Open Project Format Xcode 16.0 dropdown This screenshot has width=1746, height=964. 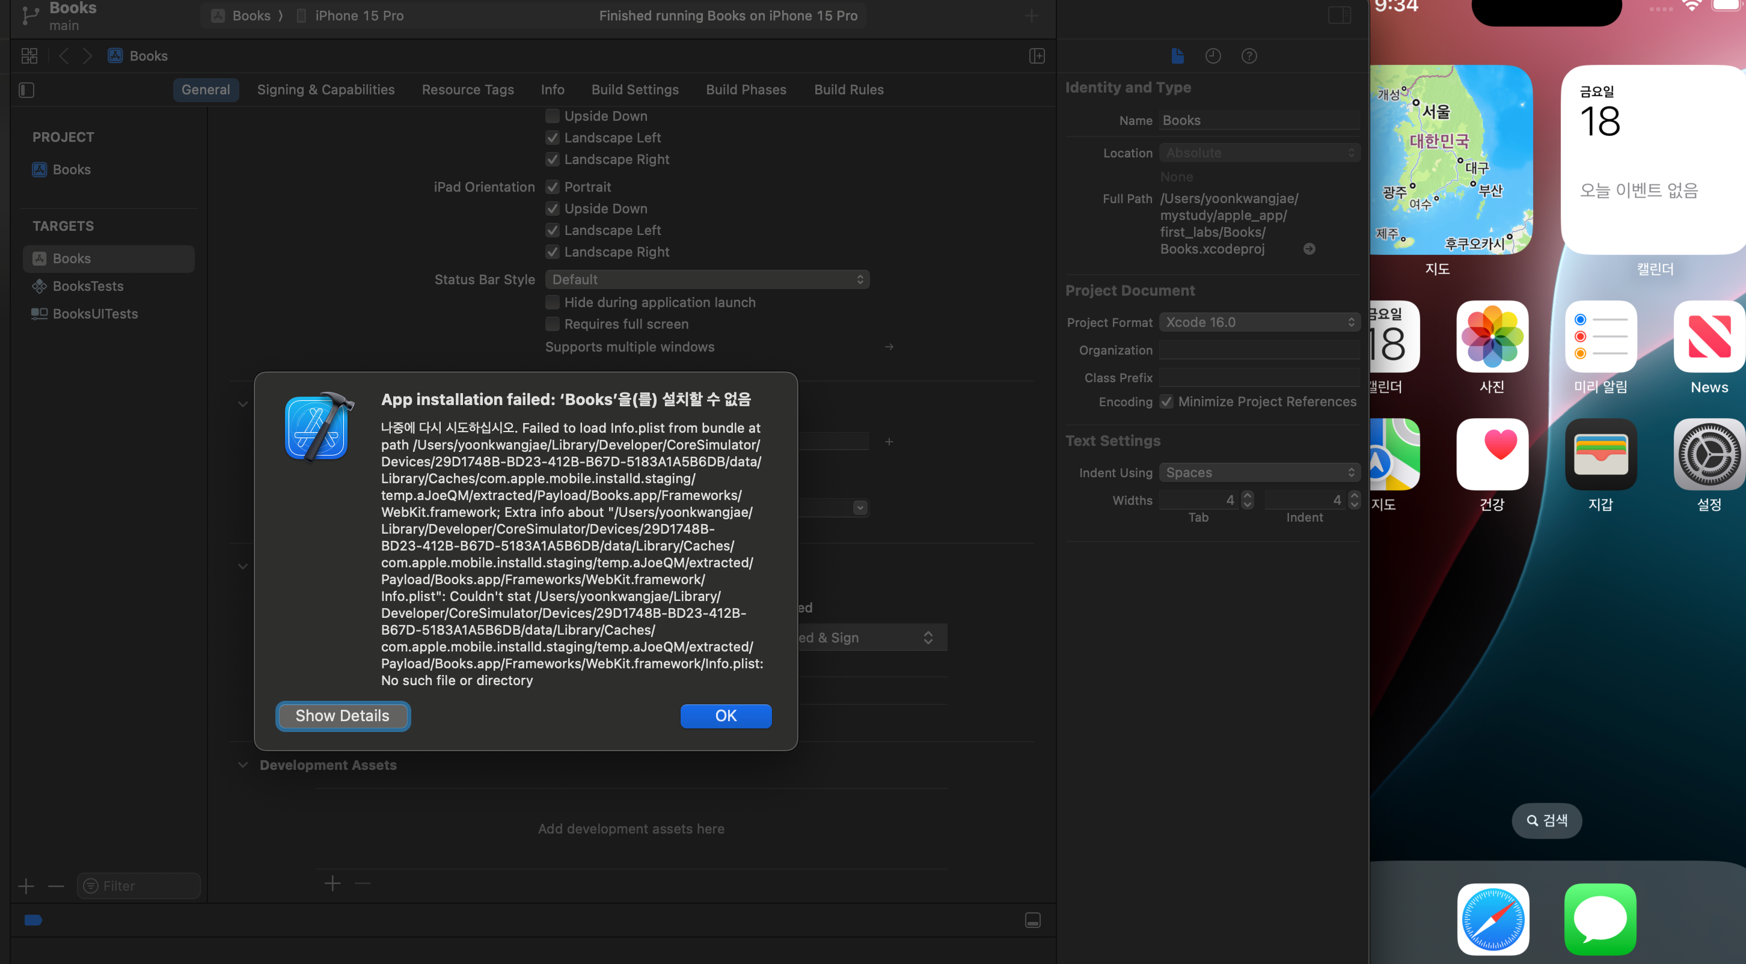(1260, 322)
